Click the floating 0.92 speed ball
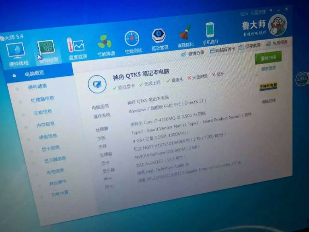The height and width of the screenshot is (232, 309). coord(302,79)
